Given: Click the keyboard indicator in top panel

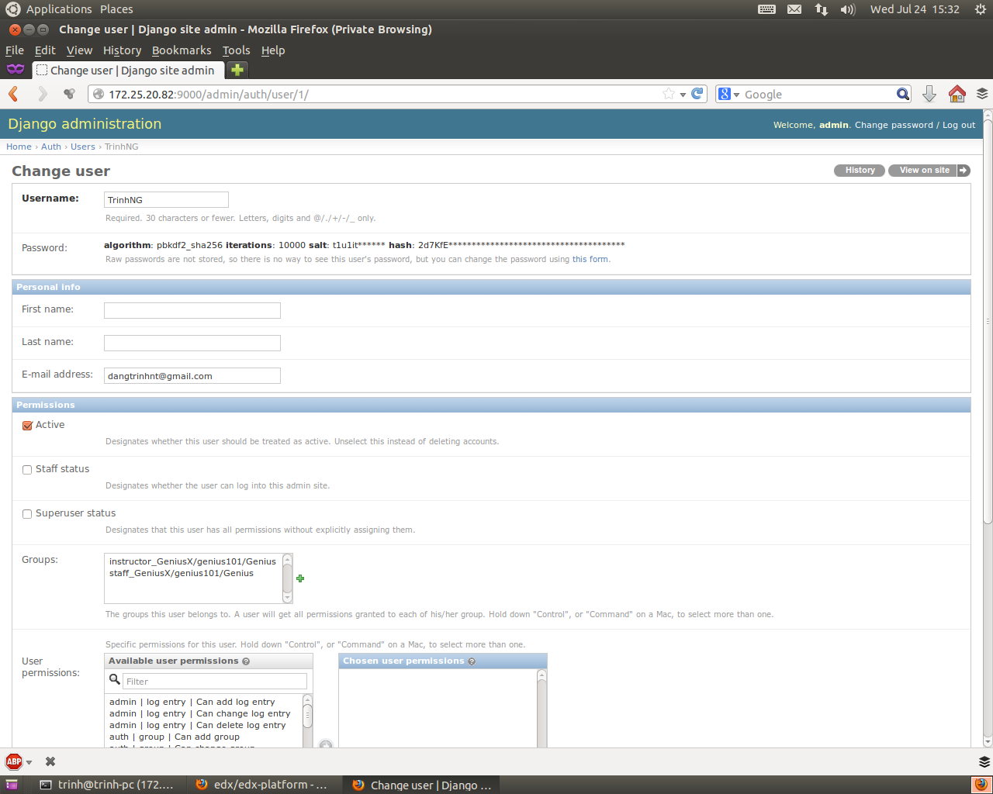Looking at the screenshot, I should click(x=766, y=9).
